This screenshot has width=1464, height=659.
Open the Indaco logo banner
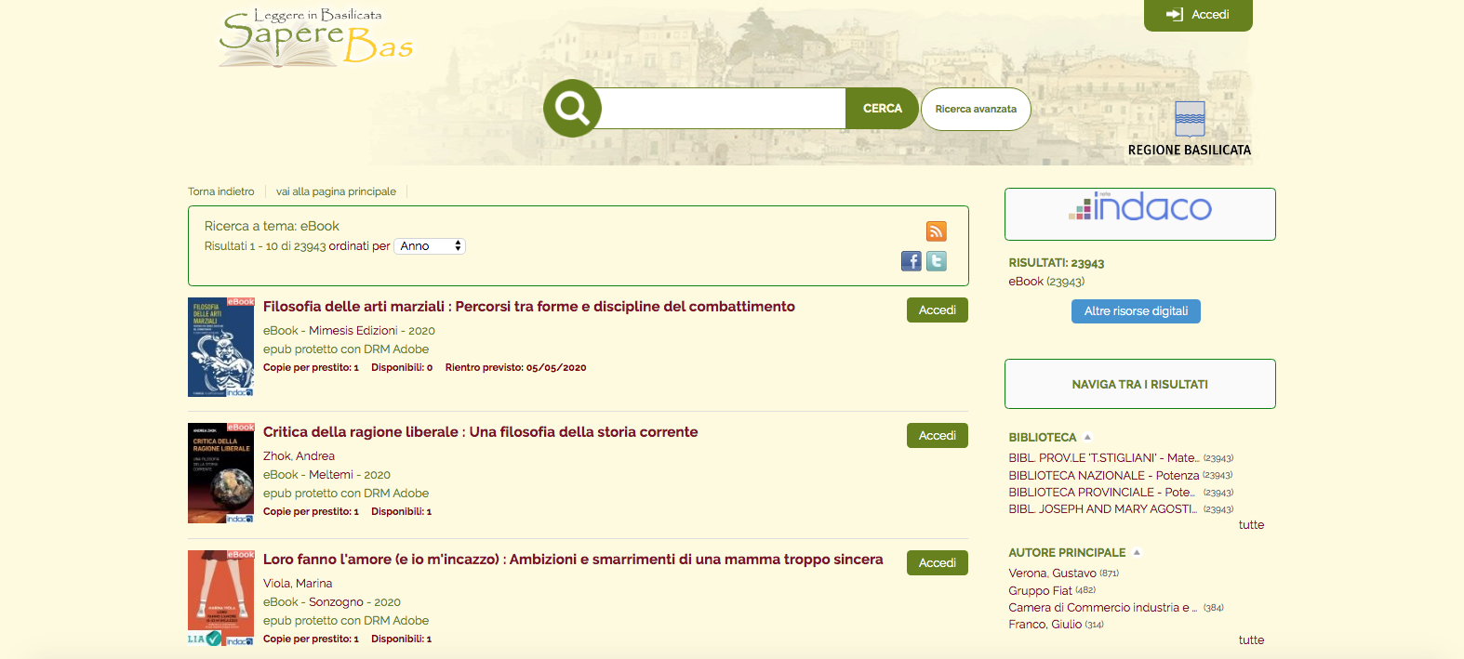(x=1139, y=207)
